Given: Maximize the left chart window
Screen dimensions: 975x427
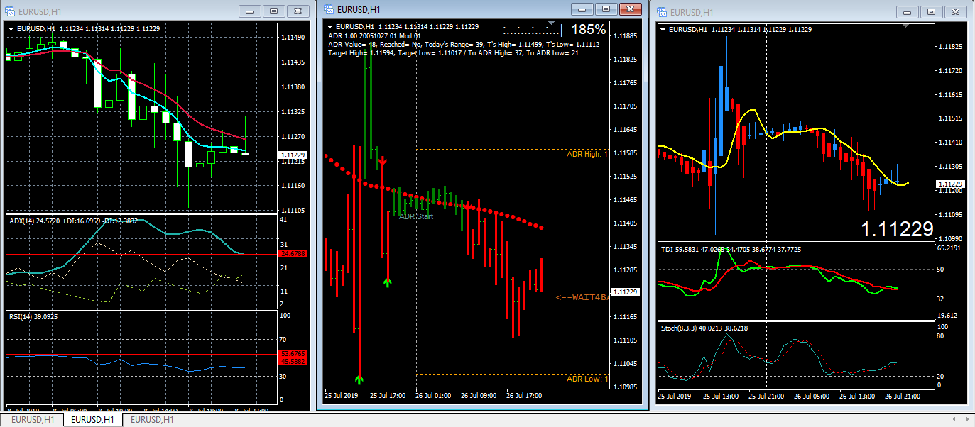Looking at the screenshot, I should [273, 11].
